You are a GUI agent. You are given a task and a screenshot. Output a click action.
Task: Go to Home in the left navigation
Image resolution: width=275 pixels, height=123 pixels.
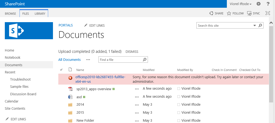(x=9, y=50)
